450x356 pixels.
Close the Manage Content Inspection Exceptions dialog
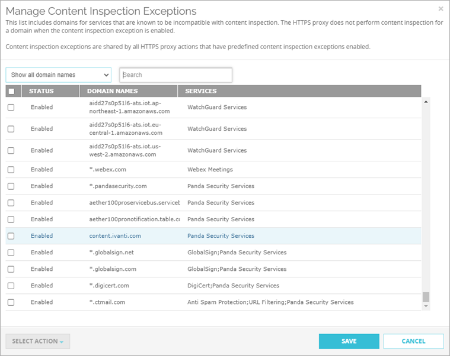tap(441, 9)
